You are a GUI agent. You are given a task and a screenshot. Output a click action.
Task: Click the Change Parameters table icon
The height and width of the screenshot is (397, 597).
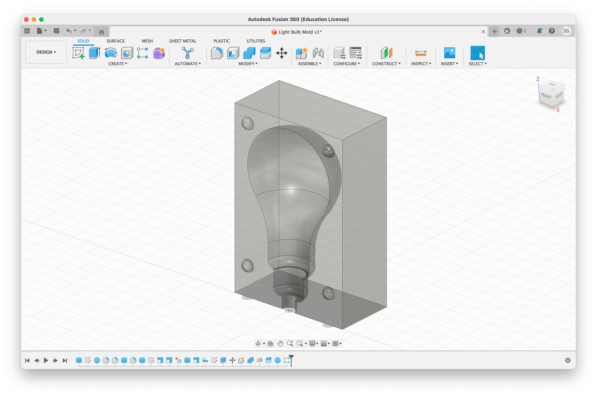coord(356,53)
